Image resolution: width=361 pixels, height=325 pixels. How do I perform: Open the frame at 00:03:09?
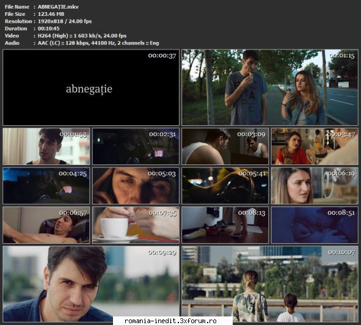pos(225,146)
